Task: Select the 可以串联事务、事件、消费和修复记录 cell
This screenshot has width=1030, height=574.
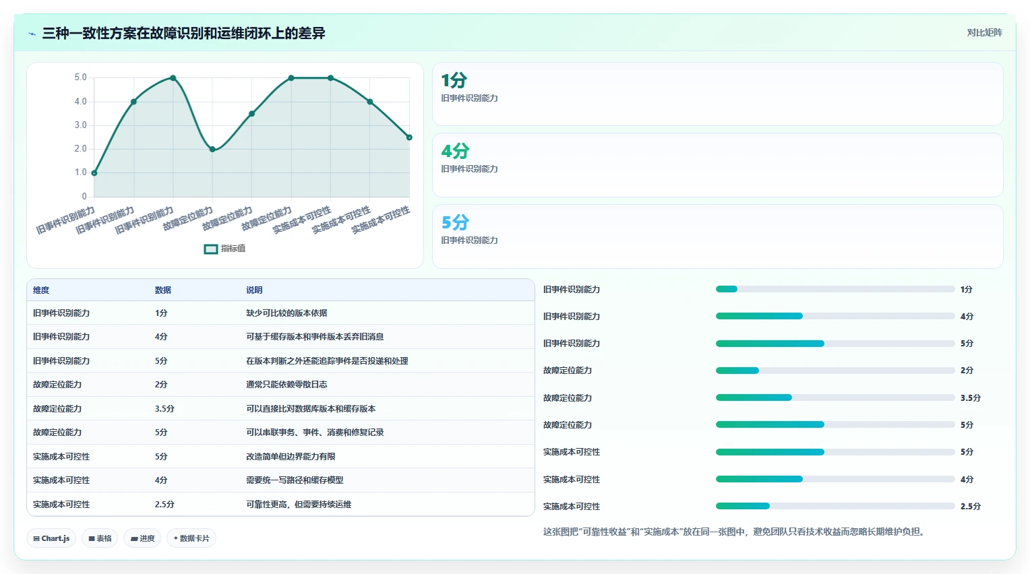Action: pyautogui.click(x=315, y=433)
